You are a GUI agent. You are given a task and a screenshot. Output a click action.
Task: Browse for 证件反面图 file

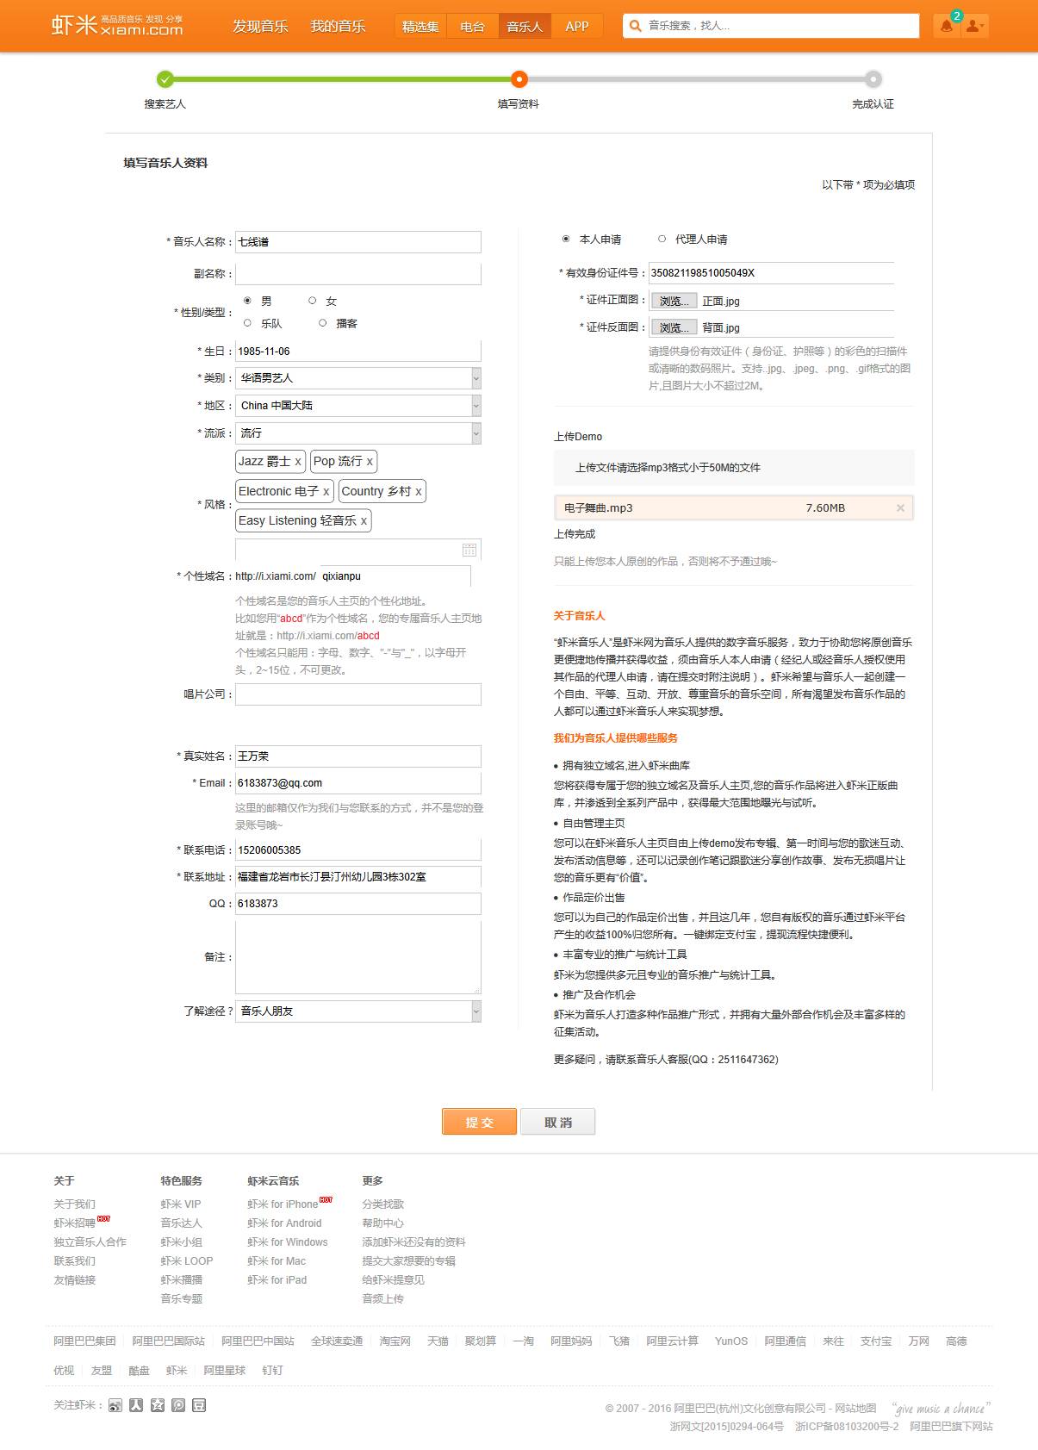point(674,327)
